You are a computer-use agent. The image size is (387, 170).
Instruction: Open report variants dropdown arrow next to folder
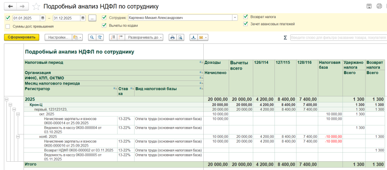80,37
